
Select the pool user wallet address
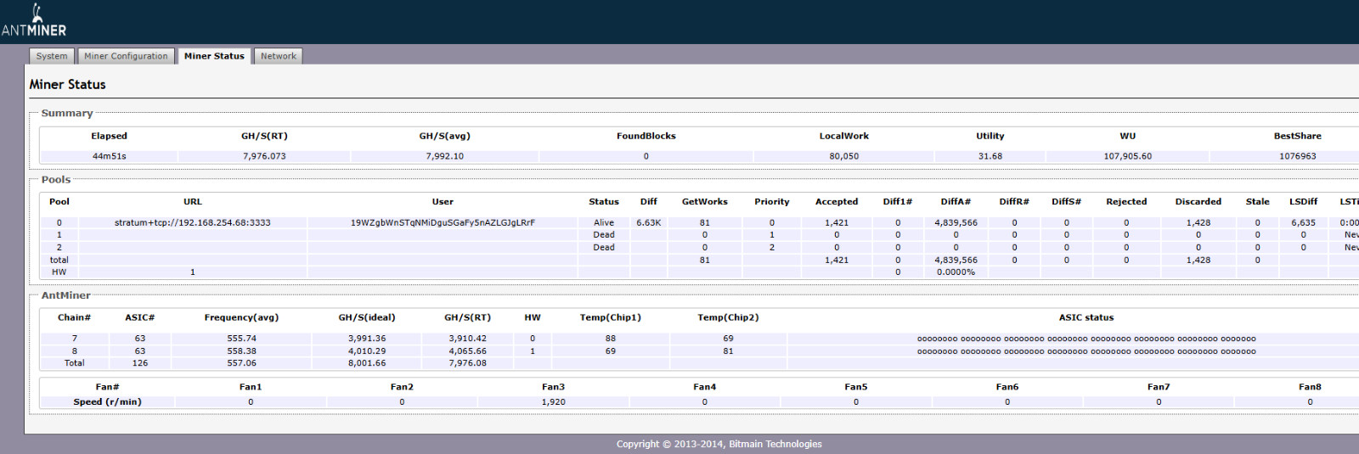tap(443, 223)
